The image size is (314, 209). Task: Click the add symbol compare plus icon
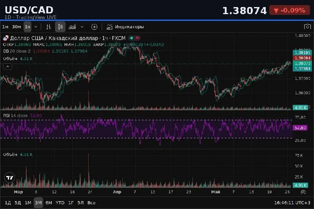(94, 27)
